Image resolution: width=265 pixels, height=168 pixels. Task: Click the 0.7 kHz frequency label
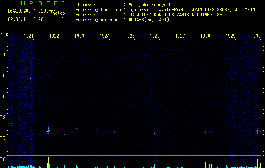tap(3, 139)
